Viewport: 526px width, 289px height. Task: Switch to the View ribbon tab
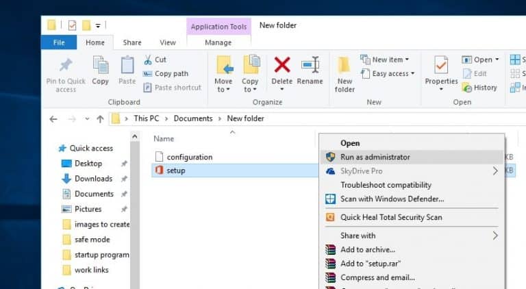pyautogui.click(x=168, y=42)
